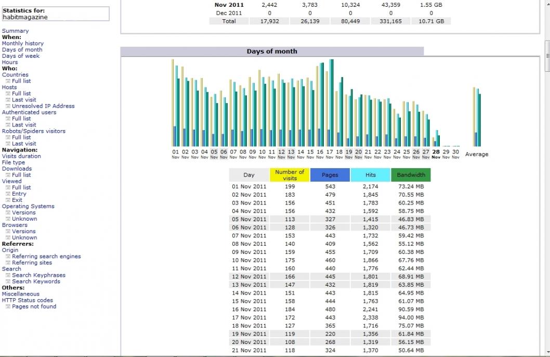Open Viewed Full list link
Viewport: 550px width, 357px height.
point(21,187)
